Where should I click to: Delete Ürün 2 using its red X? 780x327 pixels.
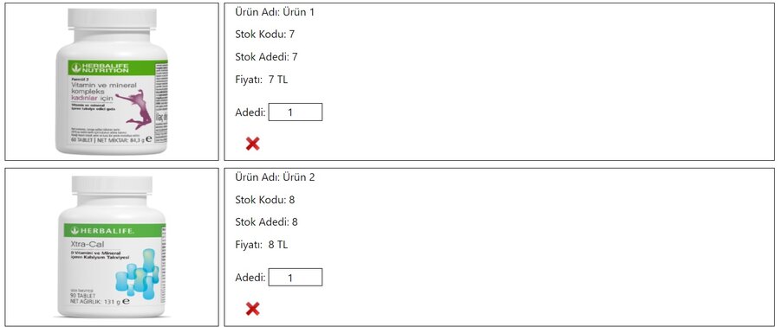pyautogui.click(x=253, y=309)
